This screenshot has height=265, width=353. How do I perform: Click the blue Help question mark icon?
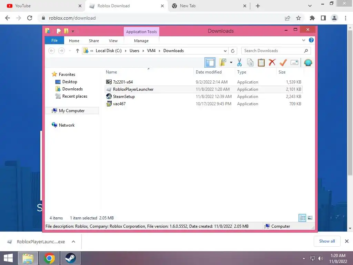point(311,40)
